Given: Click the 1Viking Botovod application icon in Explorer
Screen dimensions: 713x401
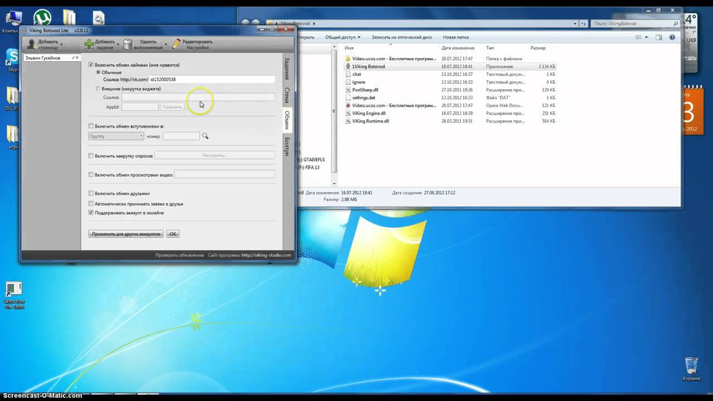Looking at the screenshot, I should (348, 66).
